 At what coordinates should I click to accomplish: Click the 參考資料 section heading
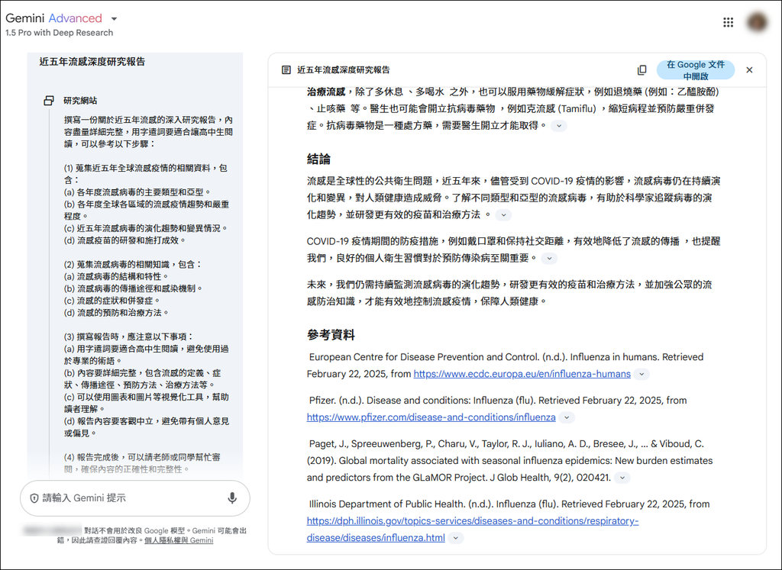click(x=331, y=335)
